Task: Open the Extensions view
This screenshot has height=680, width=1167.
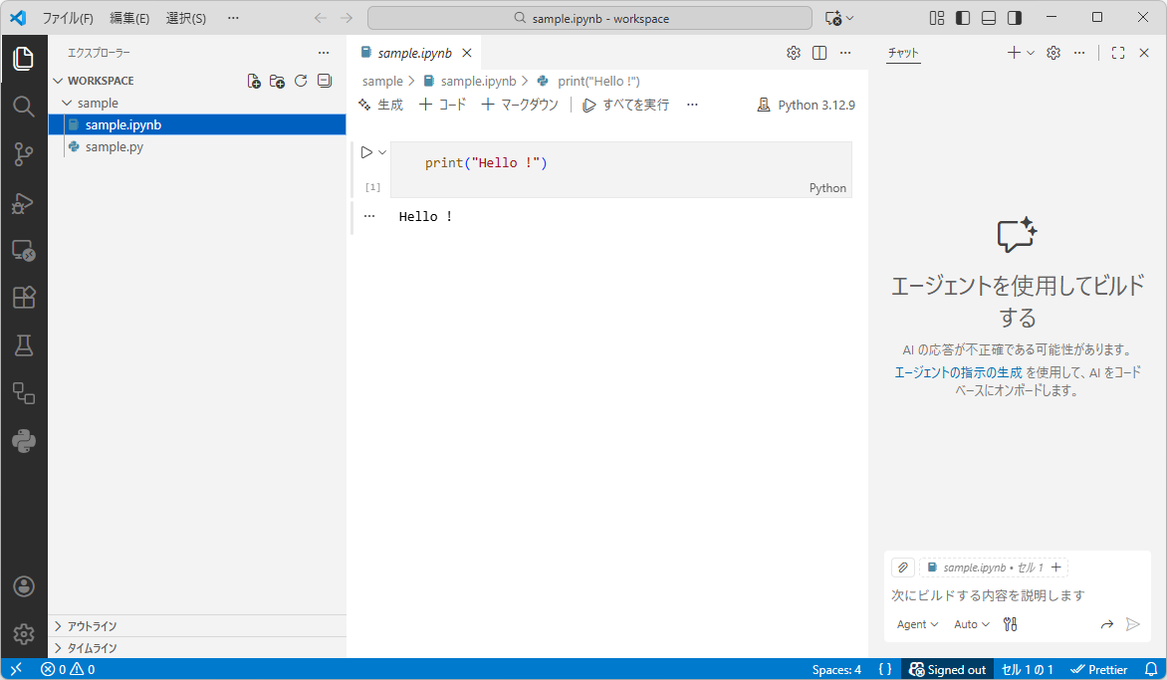Action: (24, 298)
